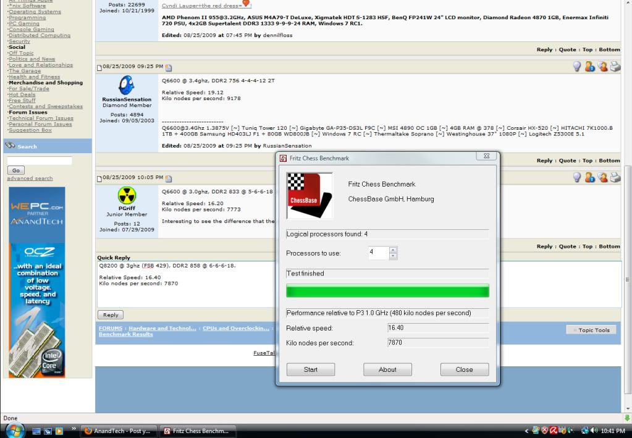Click the Processors to use number field

379,253
